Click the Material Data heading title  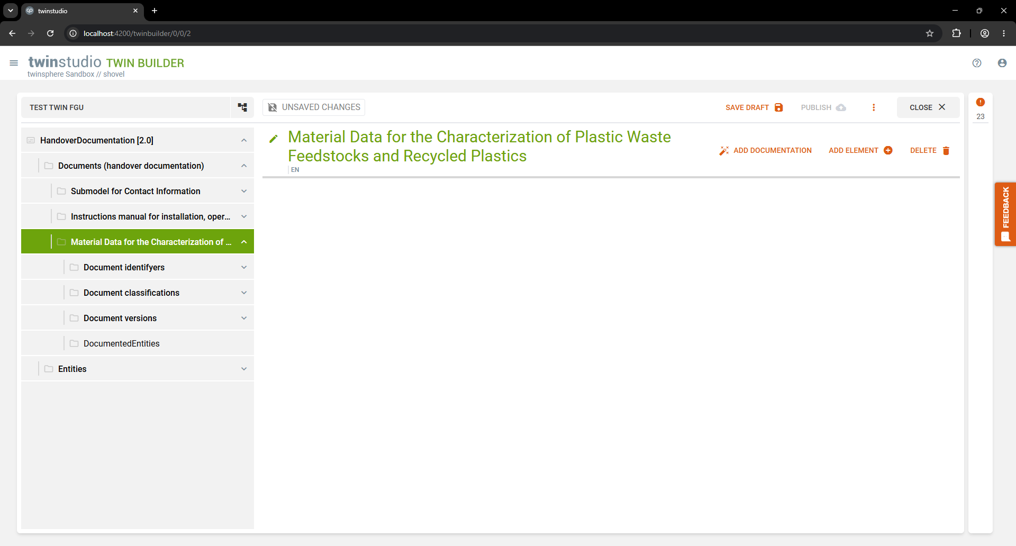point(479,147)
